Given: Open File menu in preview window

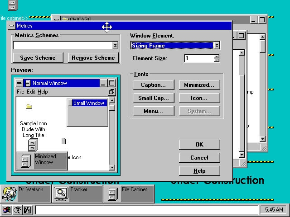Looking at the screenshot, I should (20, 92).
